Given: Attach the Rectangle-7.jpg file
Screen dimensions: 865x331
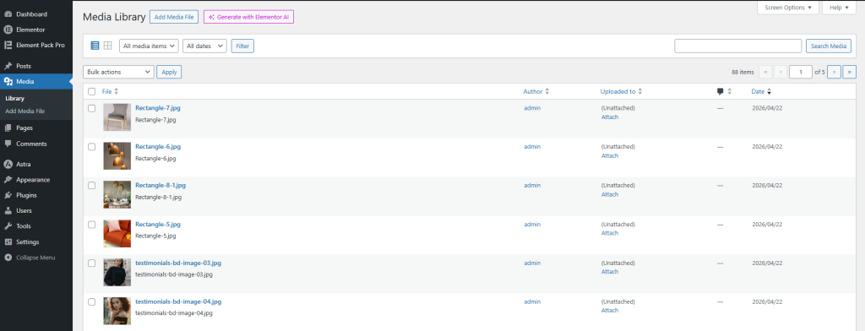Looking at the screenshot, I should click(610, 117).
